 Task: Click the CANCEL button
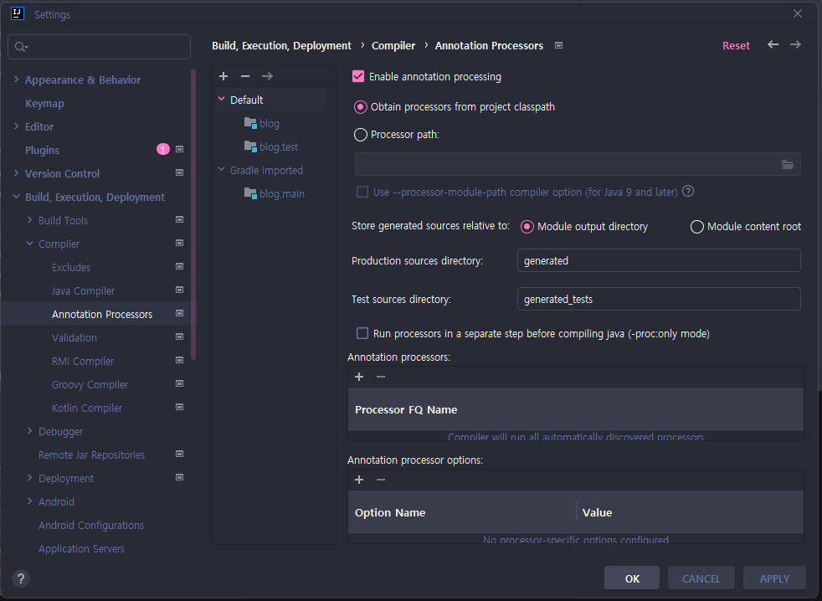(x=701, y=578)
